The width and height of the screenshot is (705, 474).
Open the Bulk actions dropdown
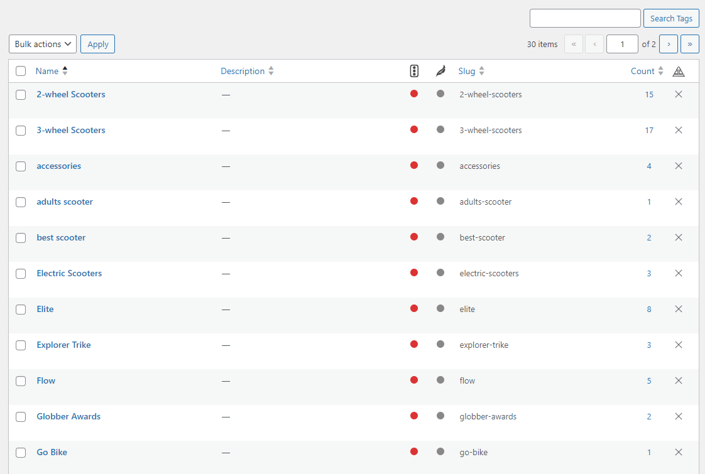point(43,44)
